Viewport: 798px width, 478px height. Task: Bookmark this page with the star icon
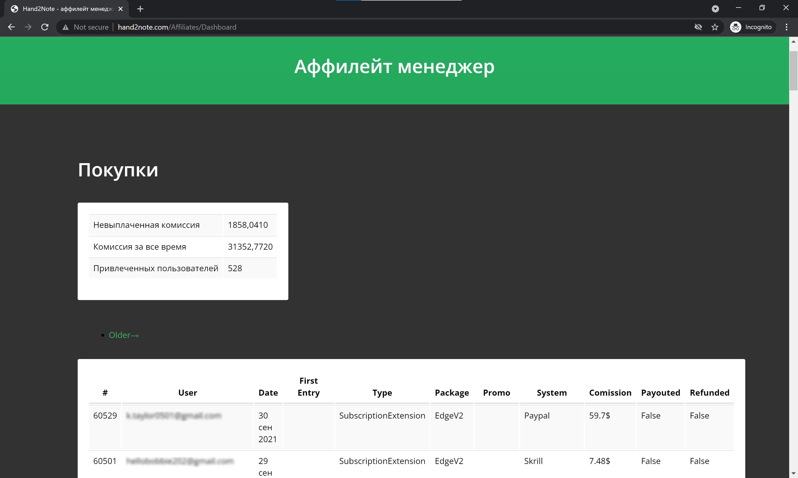coord(715,27)
